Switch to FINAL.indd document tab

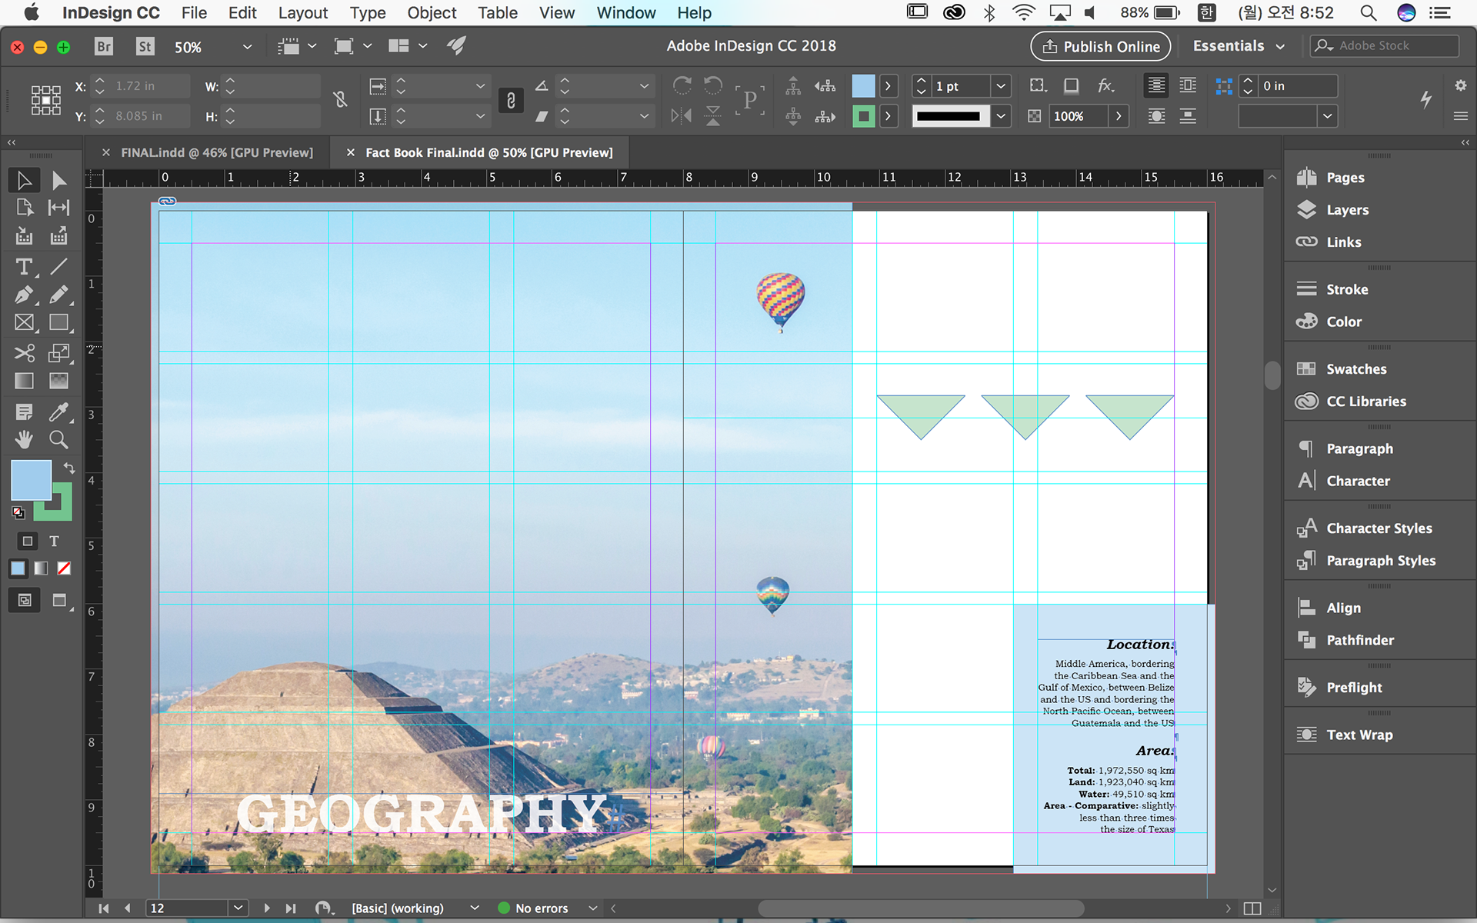(217, 152)
